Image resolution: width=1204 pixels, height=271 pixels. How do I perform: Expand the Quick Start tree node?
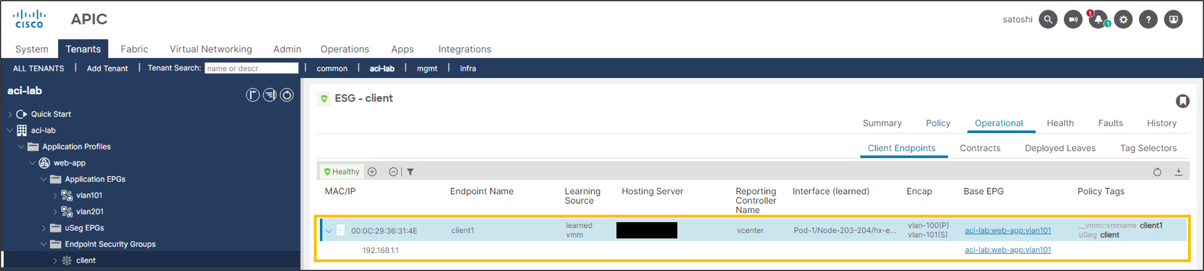tap(10, 114)
